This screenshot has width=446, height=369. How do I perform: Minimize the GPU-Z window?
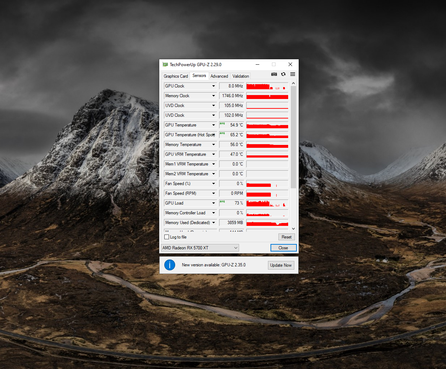[257, 64]
